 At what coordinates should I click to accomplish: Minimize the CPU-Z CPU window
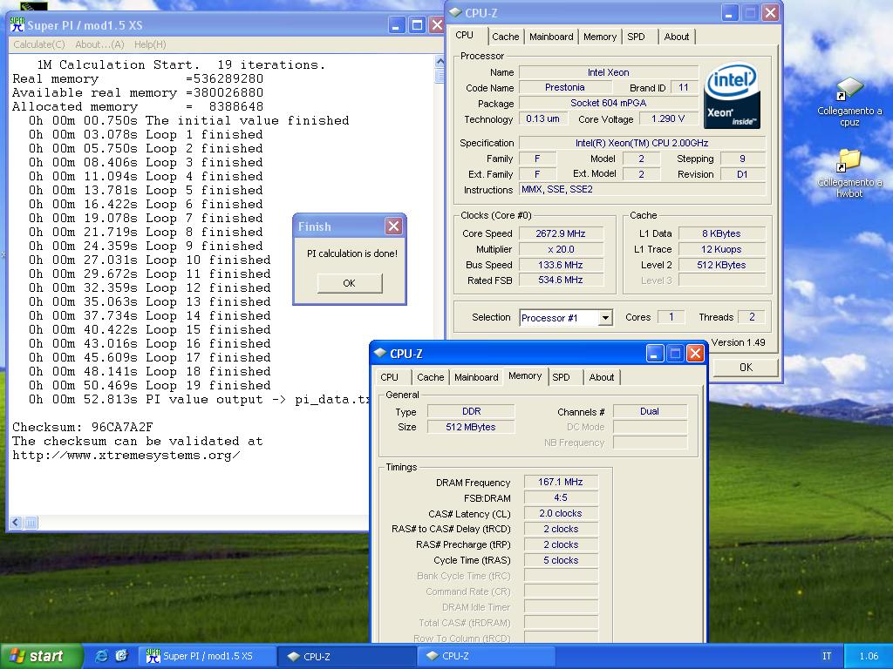730,12
